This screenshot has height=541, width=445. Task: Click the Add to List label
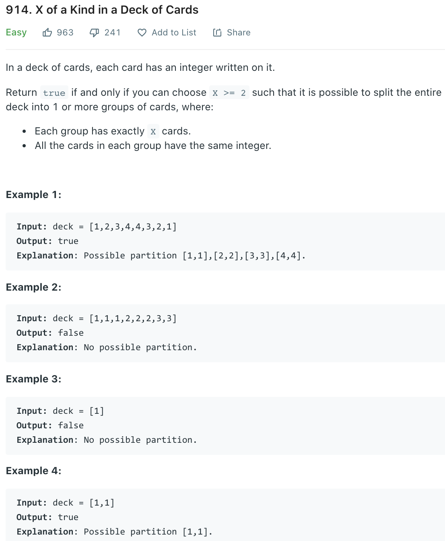[x=174, y=33]
